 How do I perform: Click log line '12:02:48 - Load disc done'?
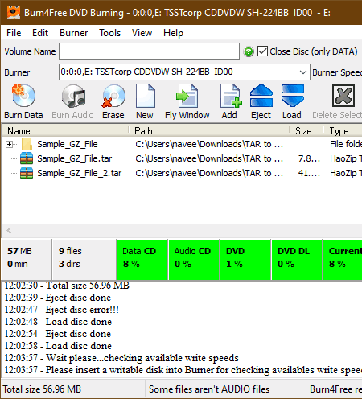click(x=58, y=322)
